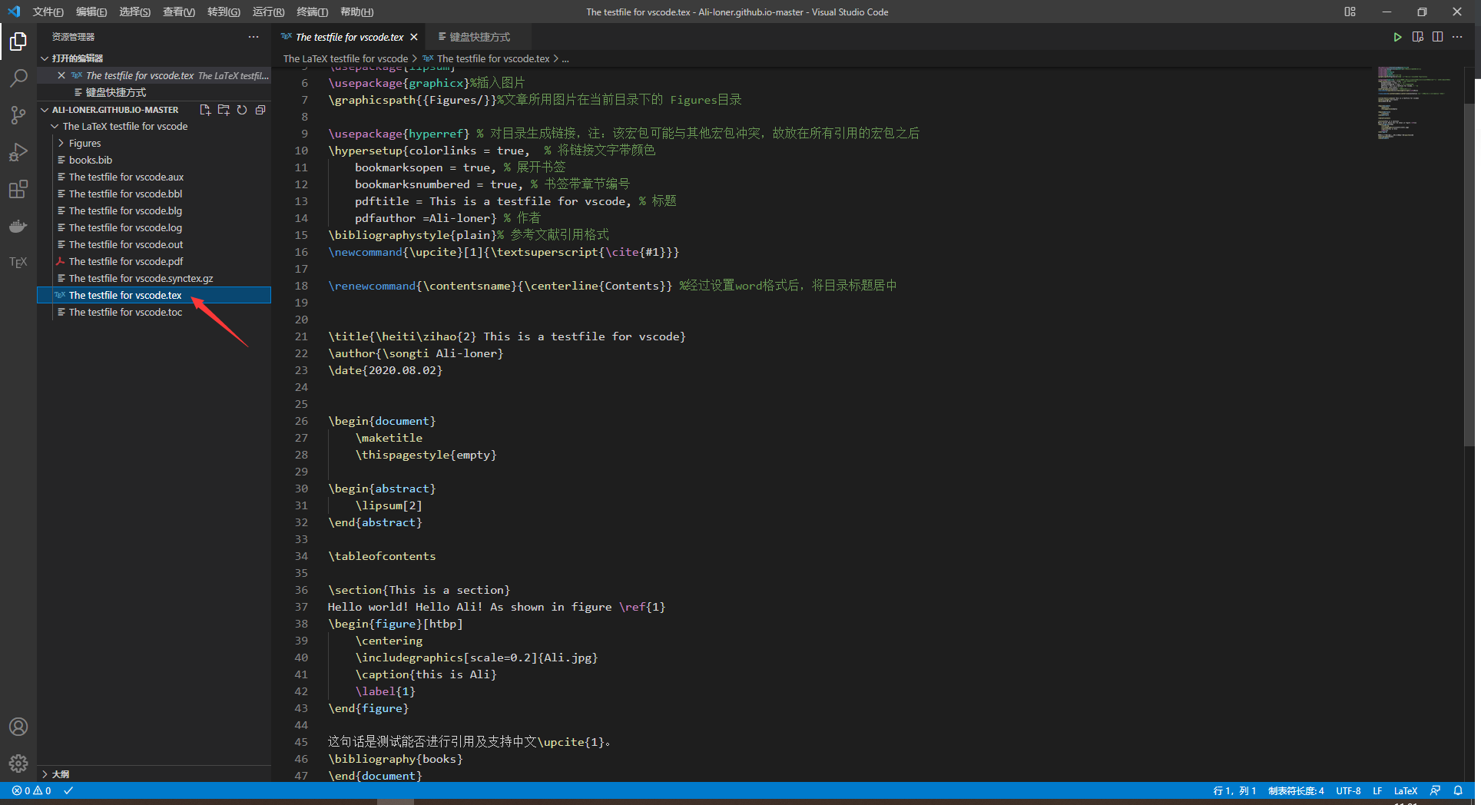Click the LaTeX language mode status item
The height and width of the screenshot is (805, 1481).
pos(1406,790)
